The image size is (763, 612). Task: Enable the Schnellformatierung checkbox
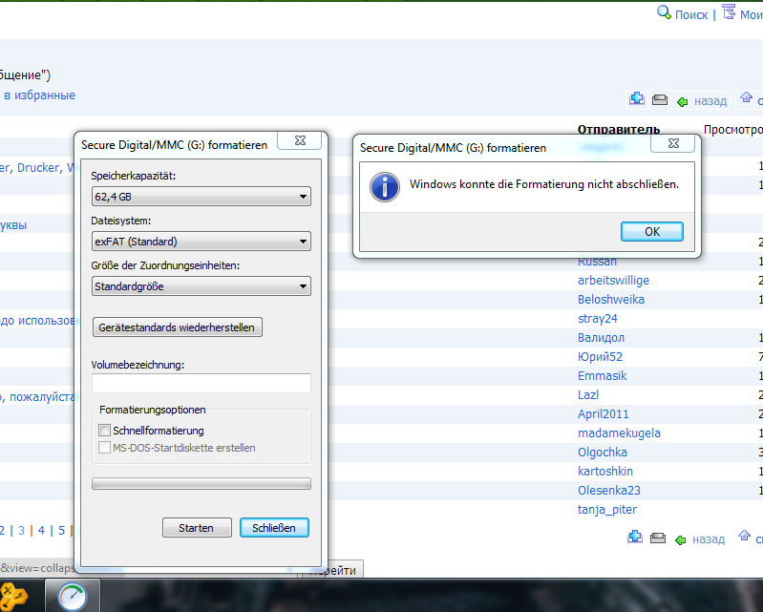(105, 430)
